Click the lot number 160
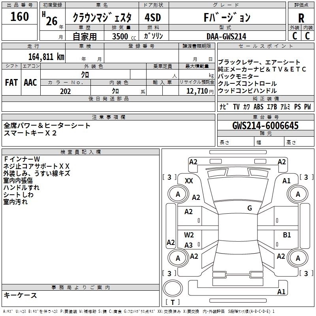 (x=19, y=17)
